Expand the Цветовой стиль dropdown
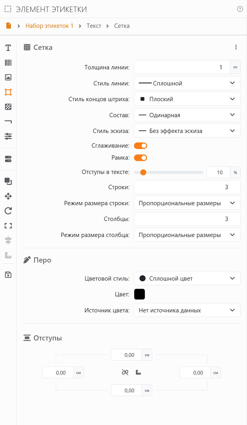Viewport: 247px width, 425px height. [x=187, y=279]
